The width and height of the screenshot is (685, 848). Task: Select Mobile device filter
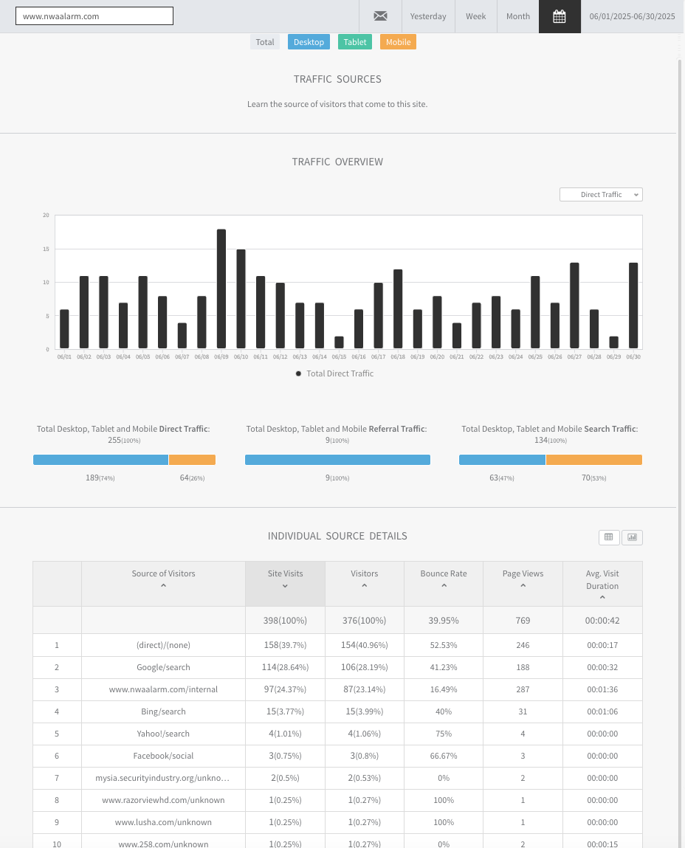tap(399, 42)
